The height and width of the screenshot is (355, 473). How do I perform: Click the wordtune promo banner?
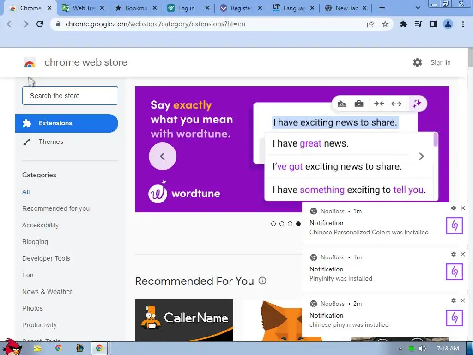point(292,149)
